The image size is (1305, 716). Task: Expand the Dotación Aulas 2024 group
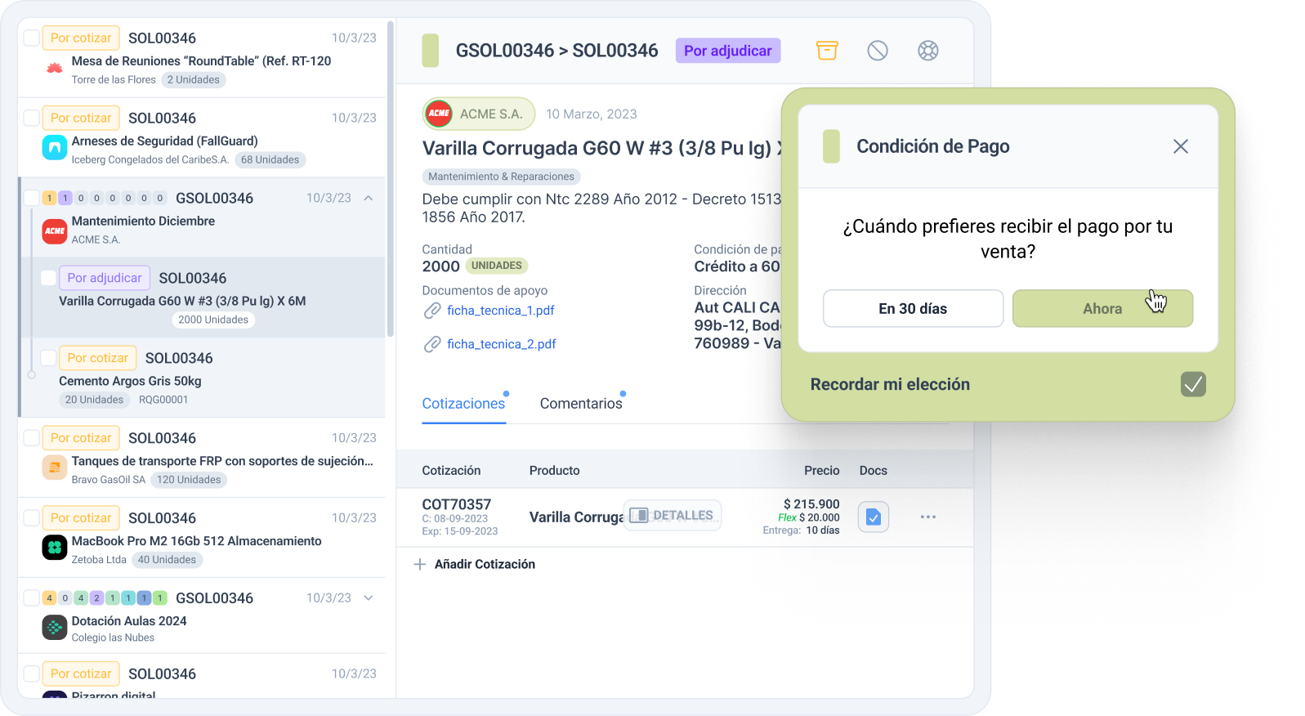click(x=369, y=598)
